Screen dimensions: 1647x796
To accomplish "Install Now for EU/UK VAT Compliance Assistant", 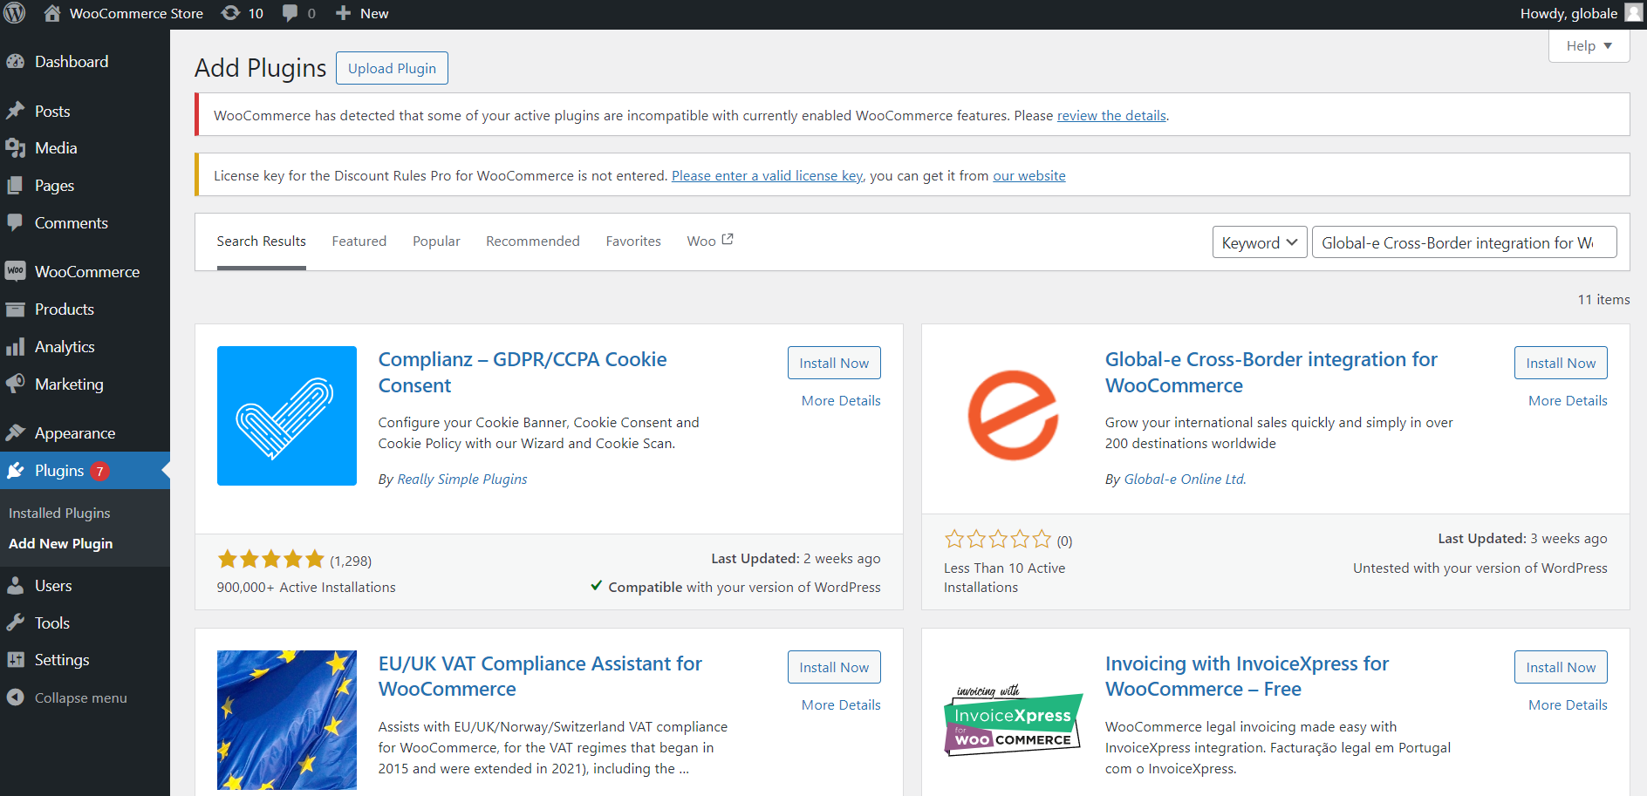I will coord(834,667).
